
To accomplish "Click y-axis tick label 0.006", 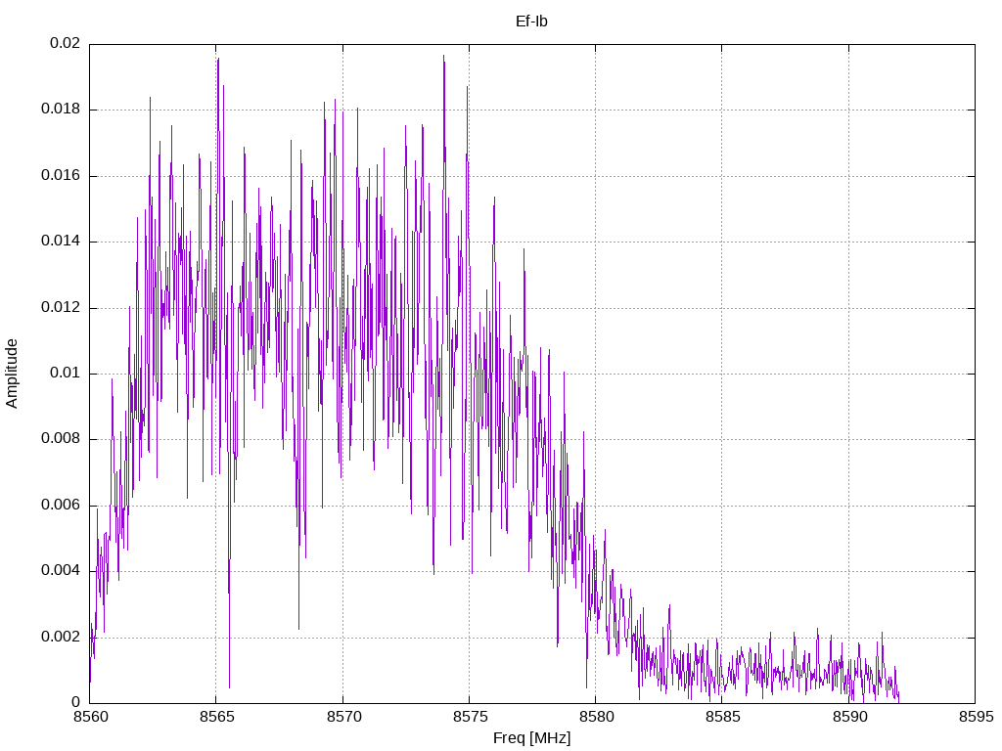I will 61,506.
